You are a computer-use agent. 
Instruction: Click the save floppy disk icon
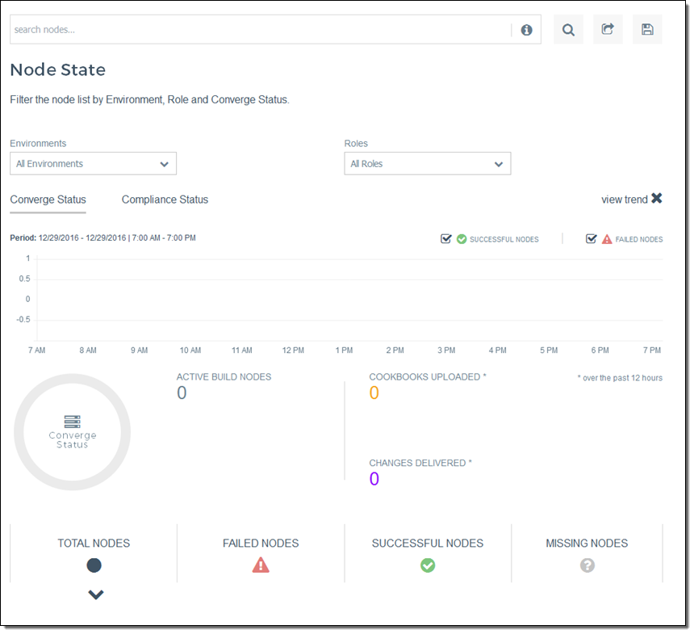point(647,30)
